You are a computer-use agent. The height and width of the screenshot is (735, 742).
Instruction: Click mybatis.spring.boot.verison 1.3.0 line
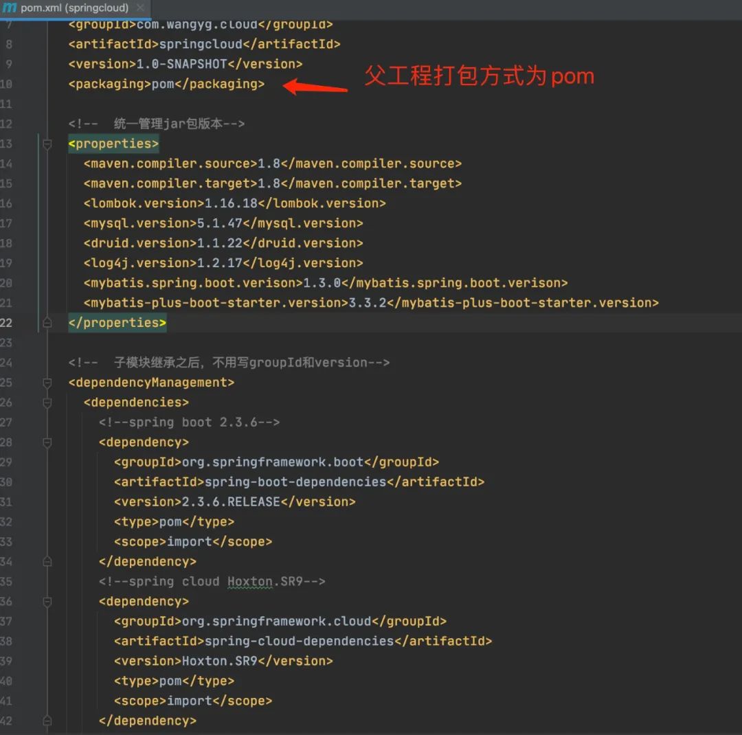point(326,283)
